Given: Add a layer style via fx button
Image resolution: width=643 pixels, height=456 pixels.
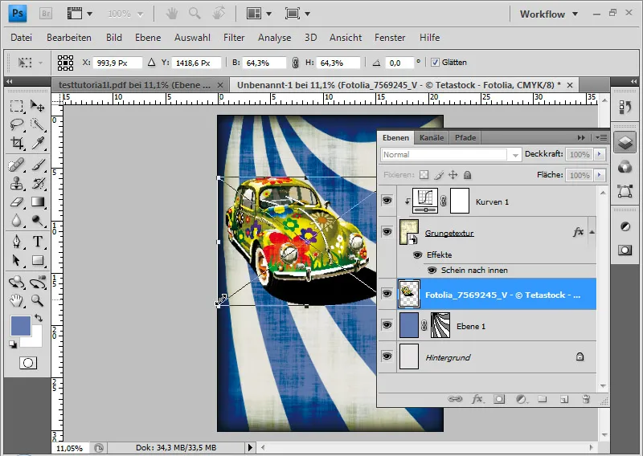Looking at the screenshot, I should (477, 399).
